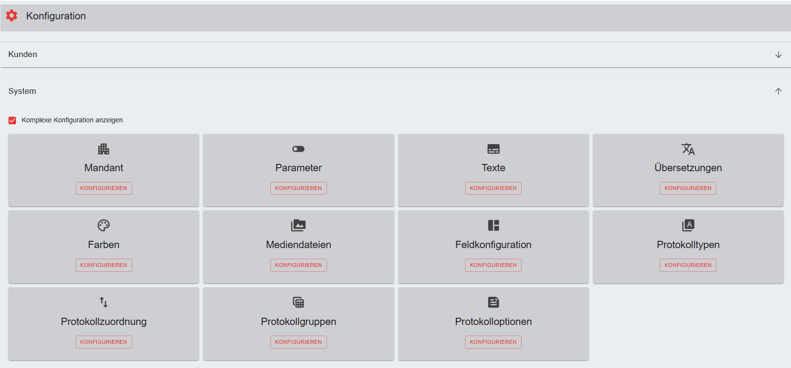Open Konfigurieren for Farben
The image size is (791, 368).
(104, 265)
